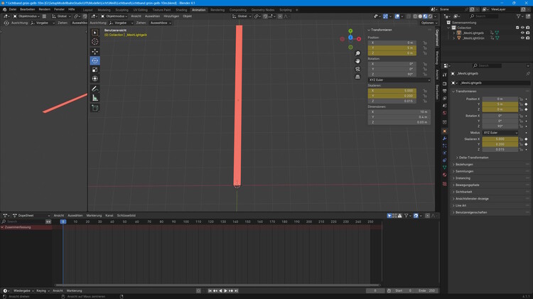Open the Optionen dropdown
Screen dimensions: 533x299
(x=429, y=23)
